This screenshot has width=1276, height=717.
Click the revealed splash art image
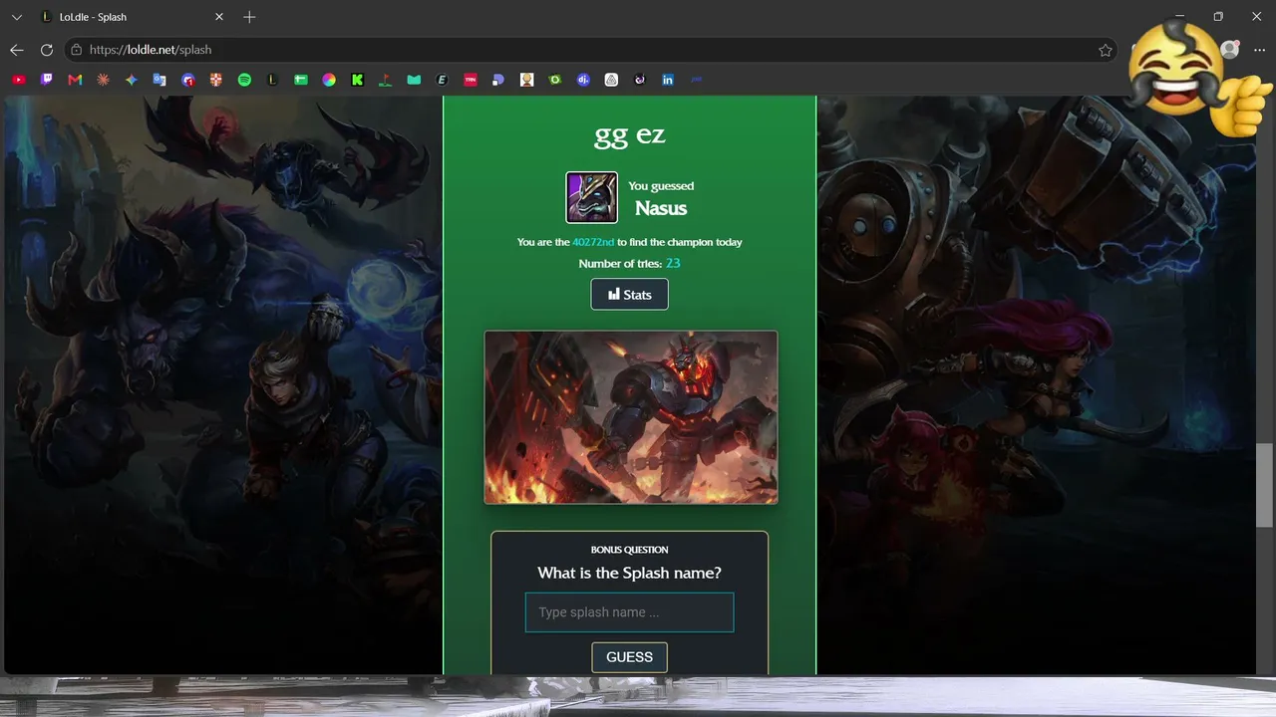click(x=631, y=417)
